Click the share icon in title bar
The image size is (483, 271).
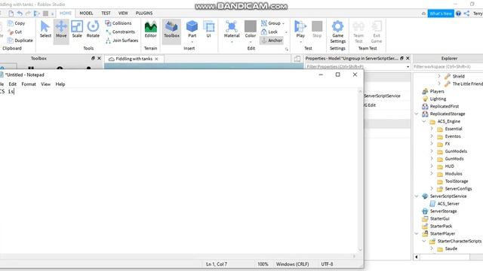(466, 14)
